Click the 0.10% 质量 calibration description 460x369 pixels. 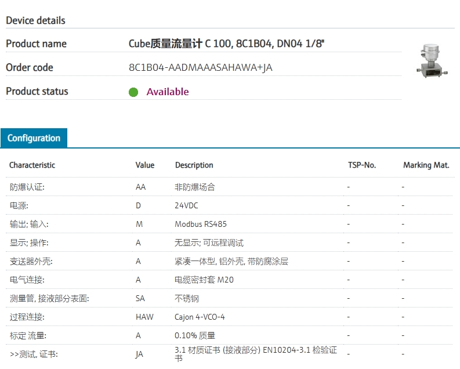click(x=195, y=335)
